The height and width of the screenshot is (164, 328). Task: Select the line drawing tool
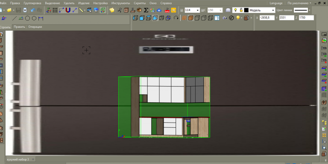pos(14,18)
